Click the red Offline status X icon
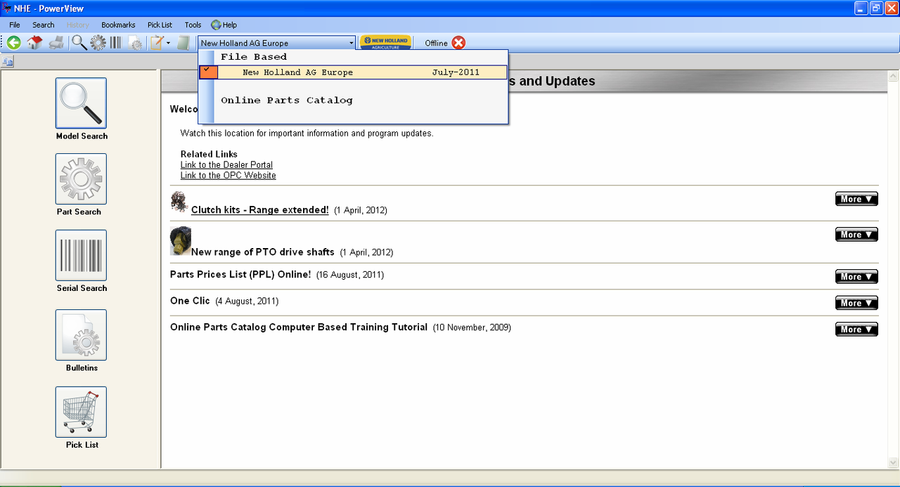Image resolution: width=900 pixels, height=487 pixels. [458, 43]
